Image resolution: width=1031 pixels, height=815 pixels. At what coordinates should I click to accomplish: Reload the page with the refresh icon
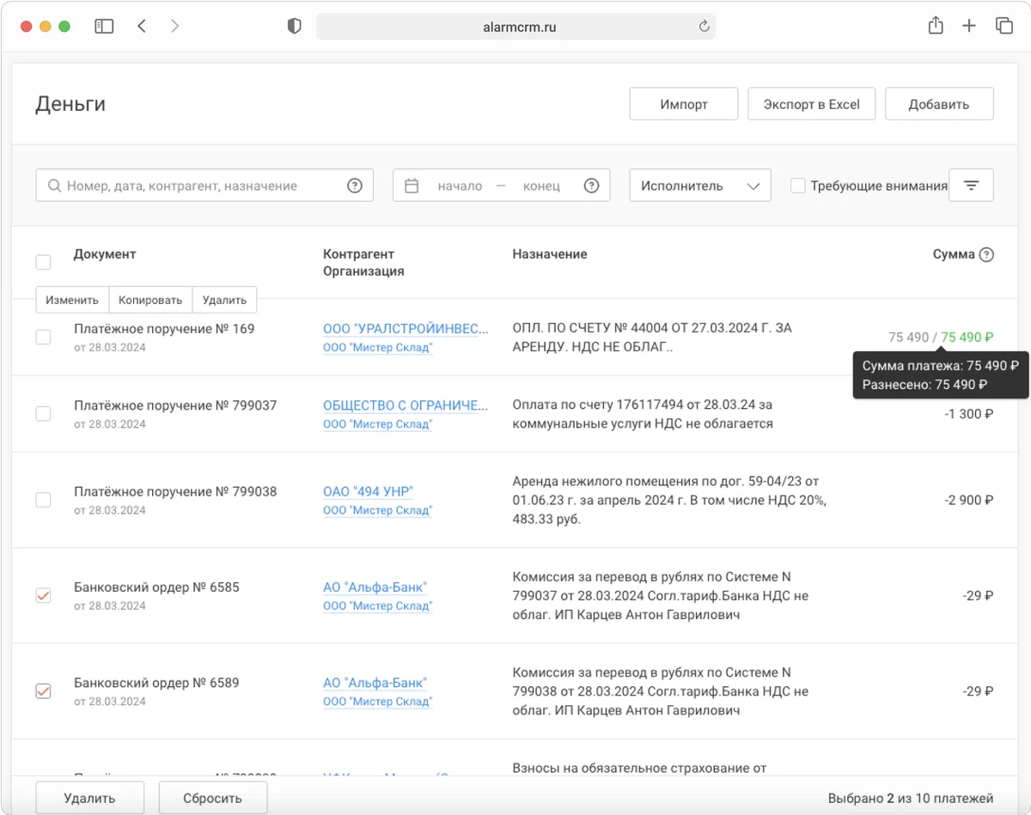pos(704,27)
